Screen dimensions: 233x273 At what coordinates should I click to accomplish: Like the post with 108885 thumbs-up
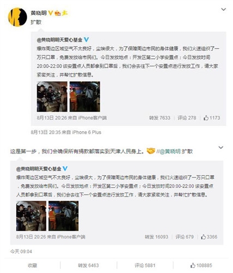[x=201, y=265]
